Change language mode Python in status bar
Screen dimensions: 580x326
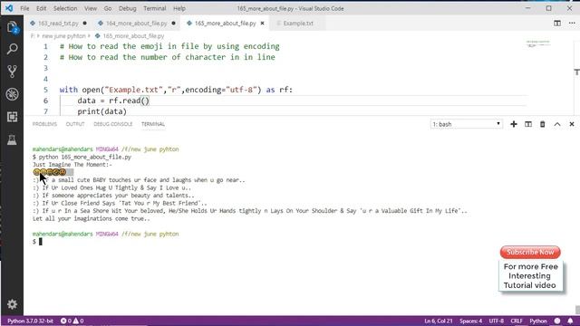(538, 321)
